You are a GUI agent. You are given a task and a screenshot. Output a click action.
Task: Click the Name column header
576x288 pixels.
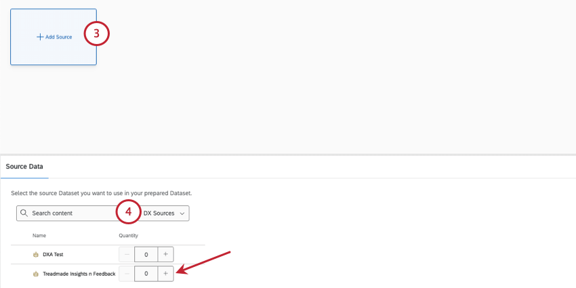point(39,235)
